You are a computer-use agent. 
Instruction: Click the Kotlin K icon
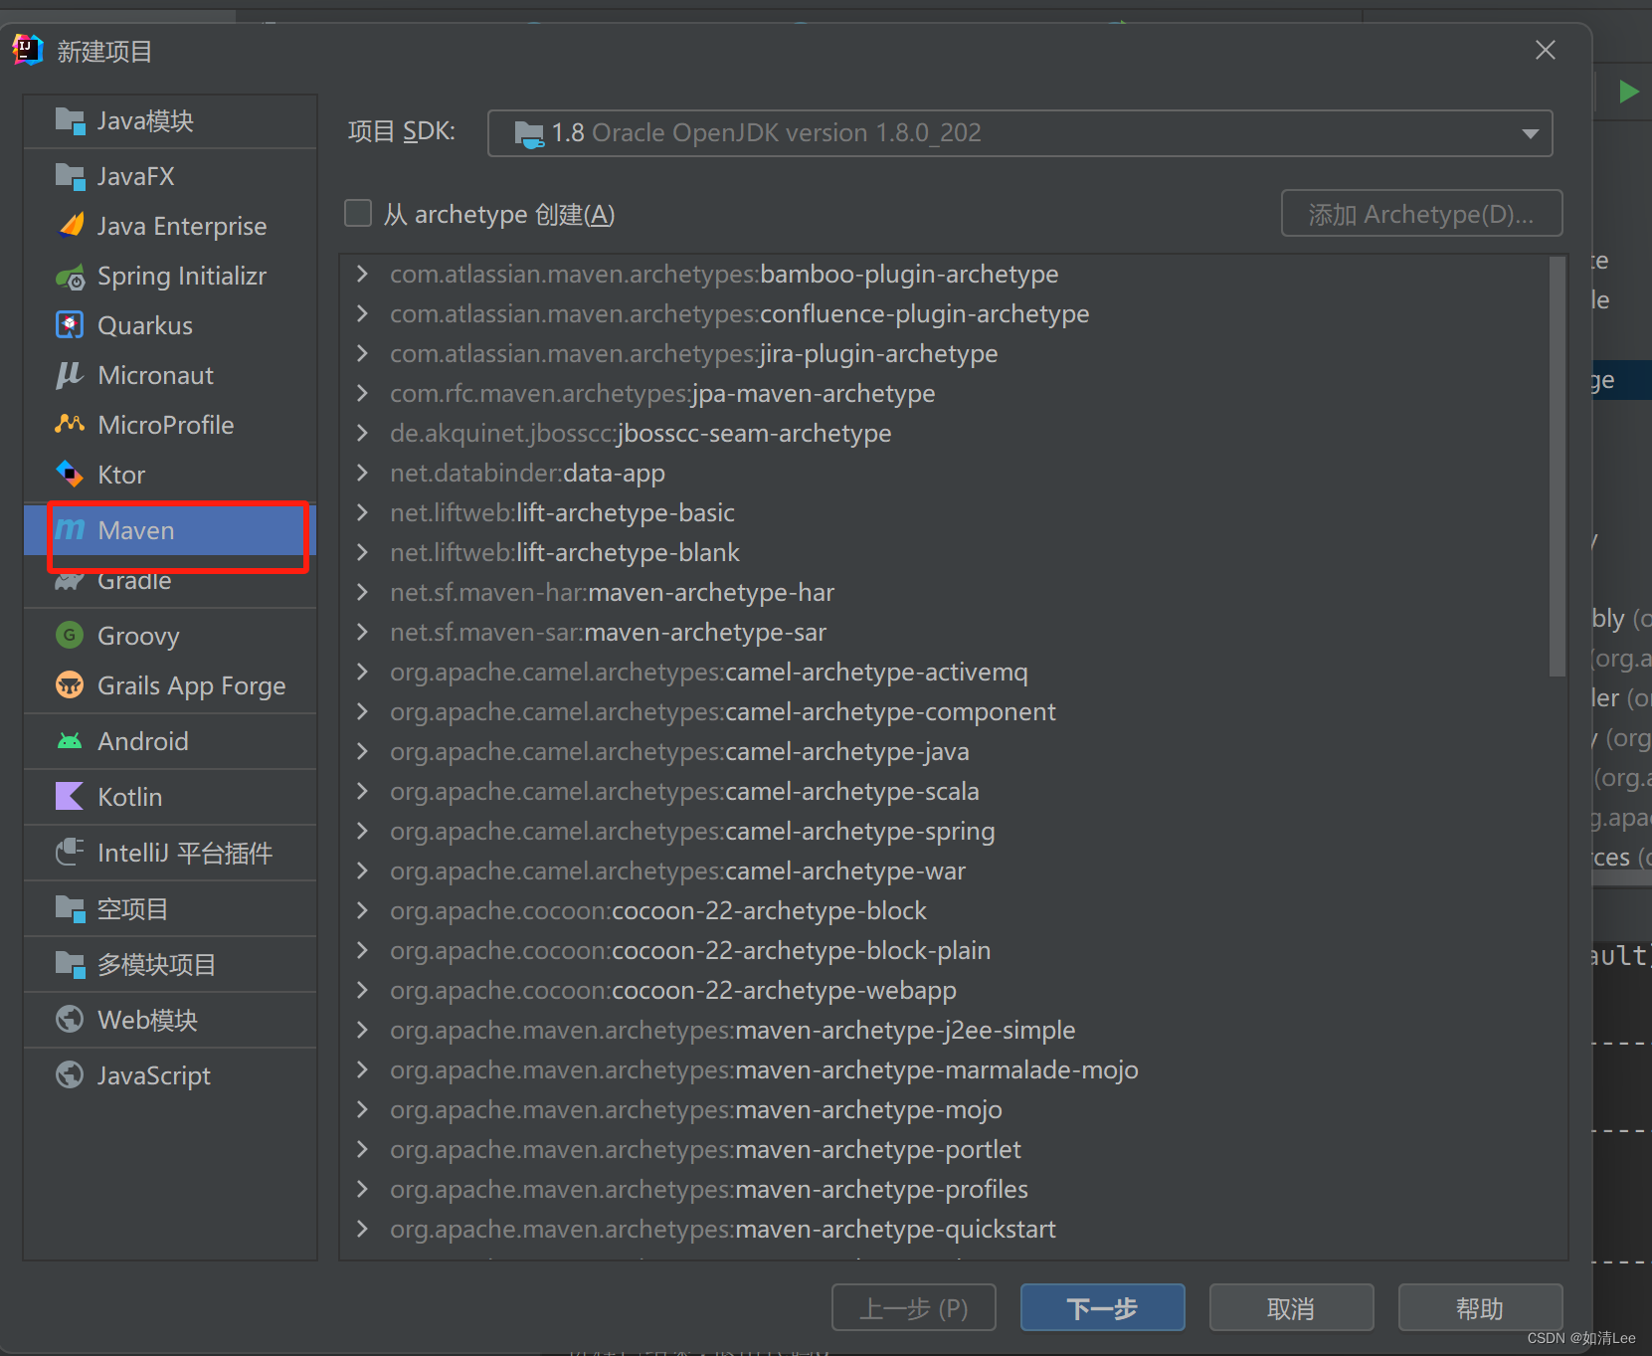(x=70, y=796)
